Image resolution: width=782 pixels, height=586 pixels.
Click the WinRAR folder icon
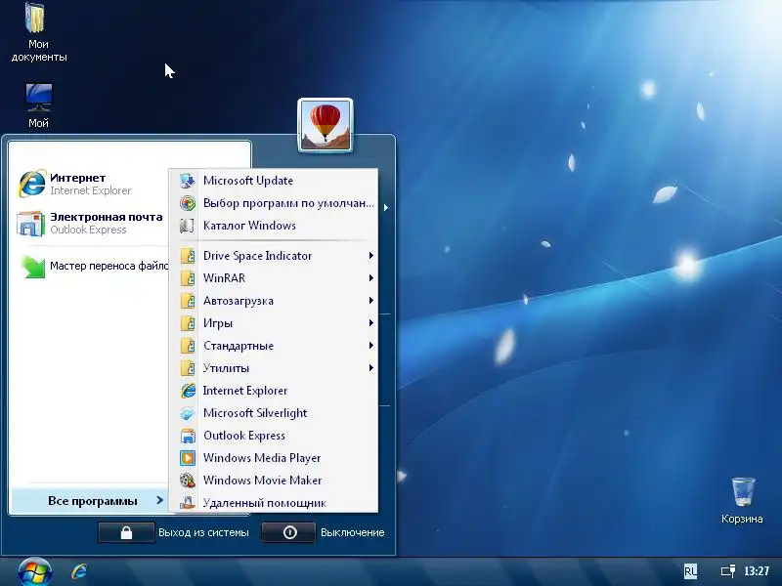[x=188, y=278]
